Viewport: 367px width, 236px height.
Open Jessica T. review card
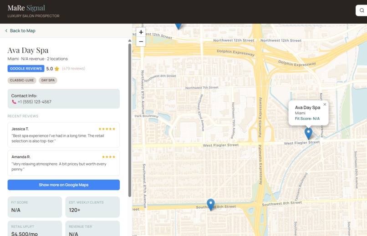coord(64,135)
